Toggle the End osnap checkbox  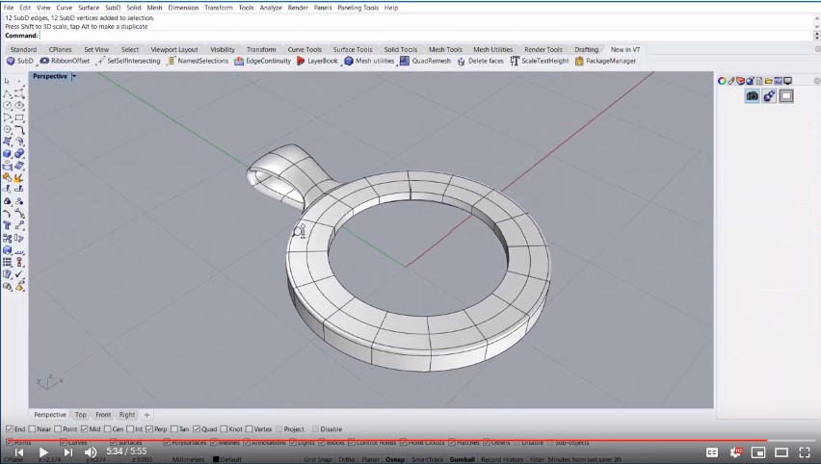(x=10, y=429)
